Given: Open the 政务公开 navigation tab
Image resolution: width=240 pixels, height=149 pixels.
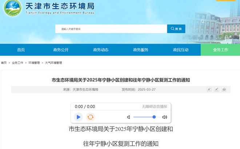Looking at the screenshot, I should click(x=61, y=50).
